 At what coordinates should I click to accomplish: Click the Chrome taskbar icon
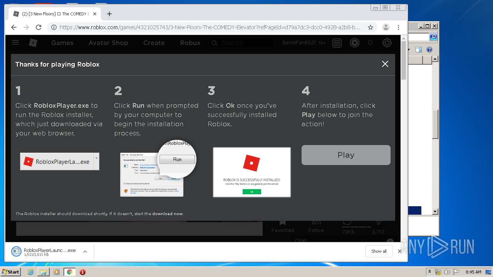pos(69,272)
